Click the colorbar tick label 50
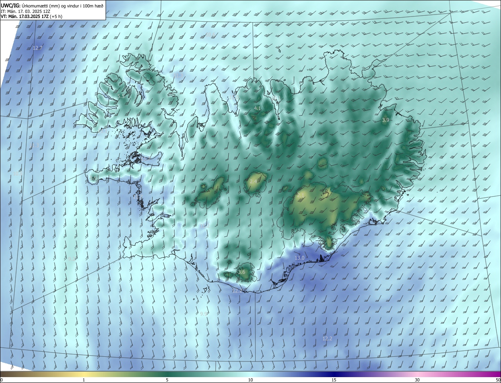501x383 pixels. coord(498,380)
